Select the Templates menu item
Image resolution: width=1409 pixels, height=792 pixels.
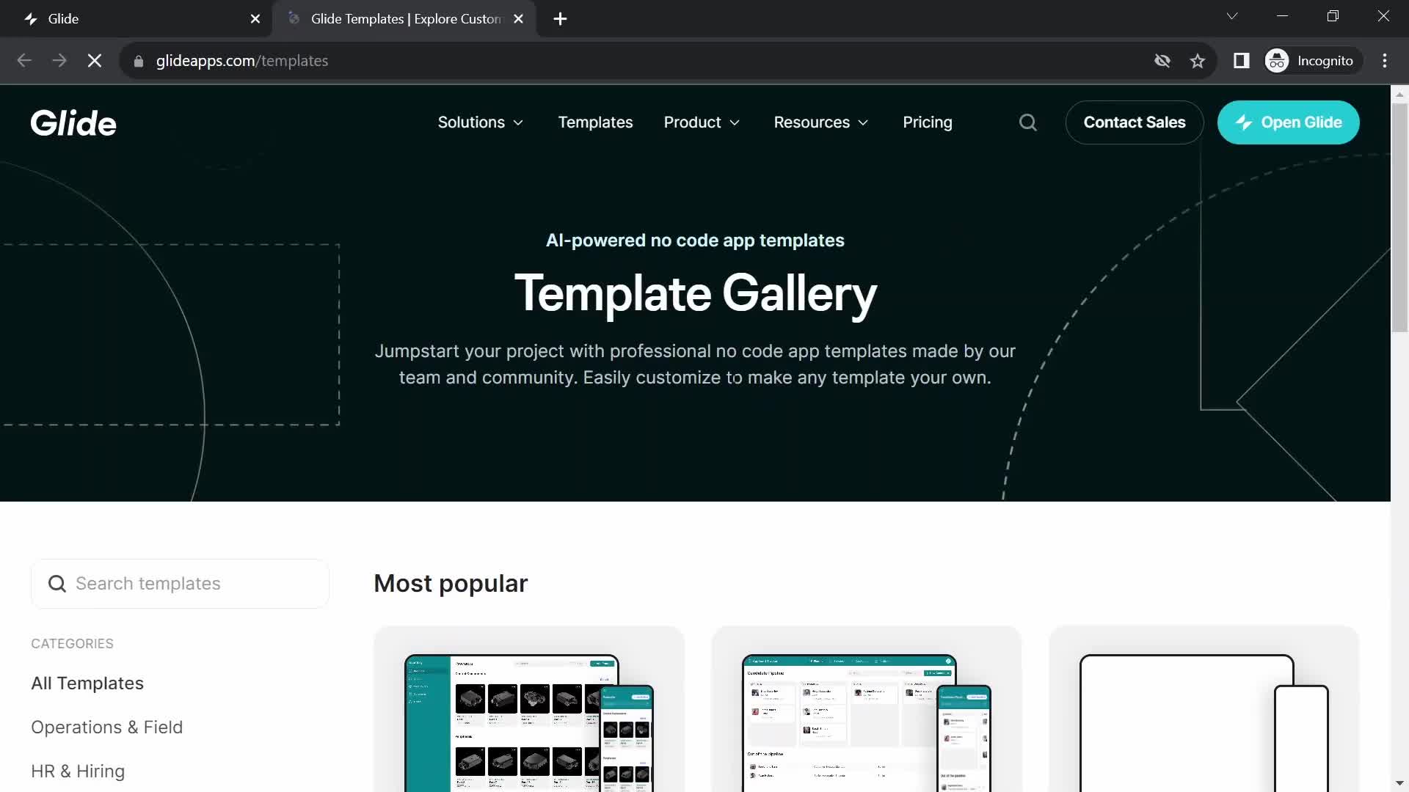(595, 122)
